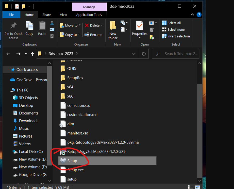Click the New folder icon
Viewport: 234px width, 189px height.
click(x=113, y=26)
